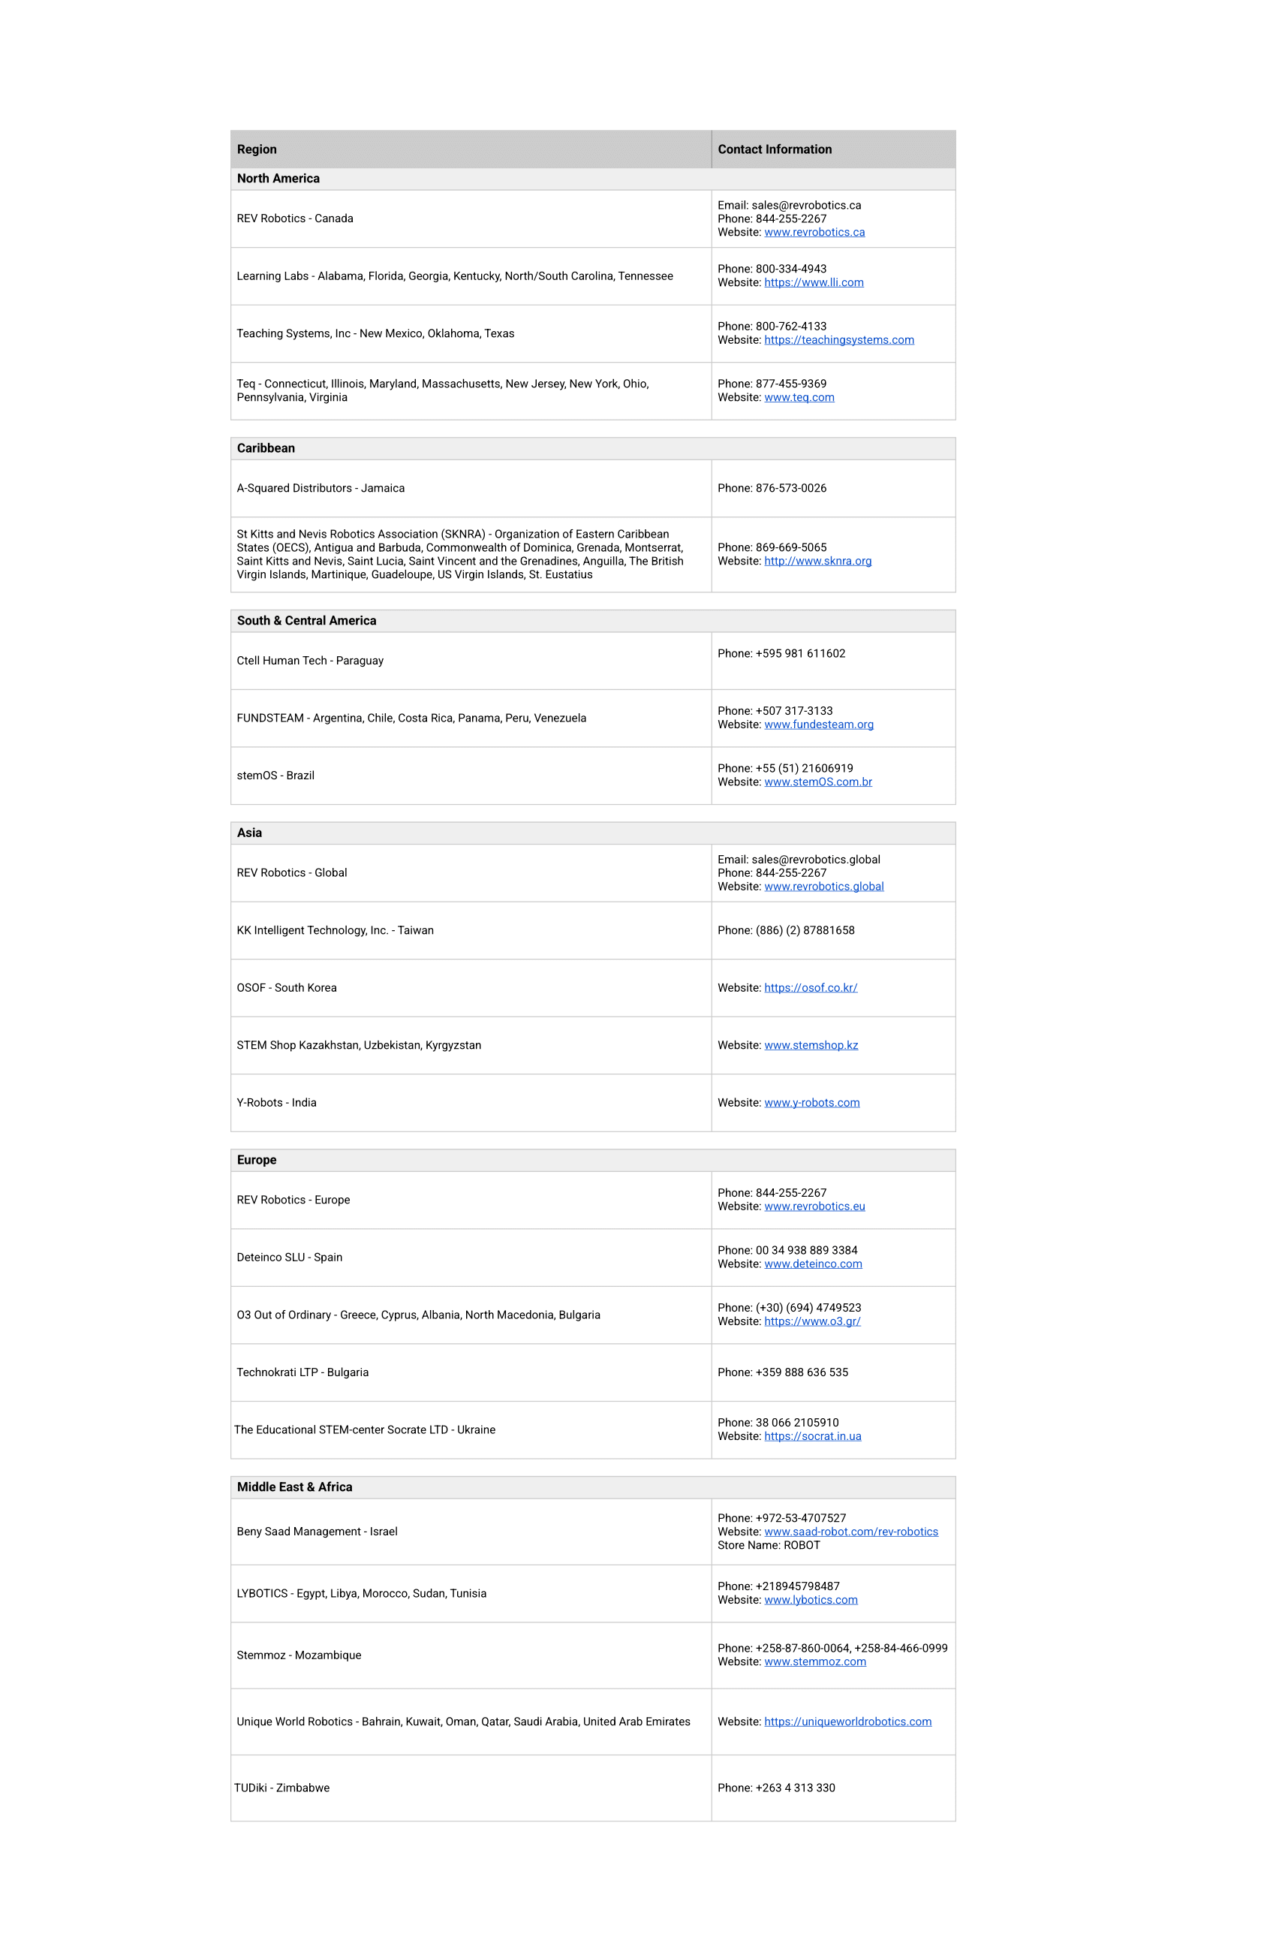Open the teachingsystems.com website link
The image size is (1276, 1952).
838,339
